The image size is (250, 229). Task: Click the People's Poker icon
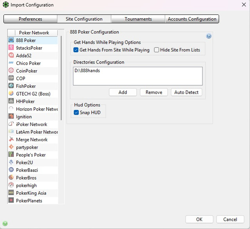[11, 154]
